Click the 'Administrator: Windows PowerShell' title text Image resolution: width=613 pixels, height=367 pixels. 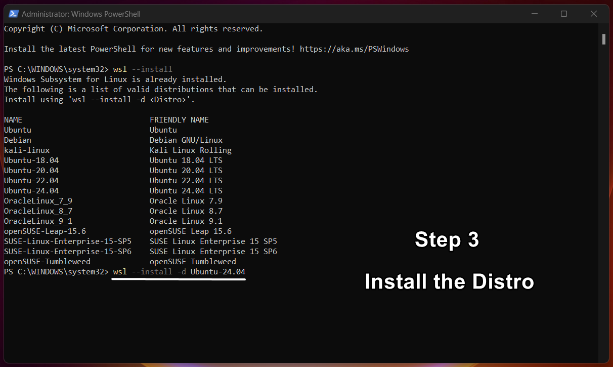(81, 14)
